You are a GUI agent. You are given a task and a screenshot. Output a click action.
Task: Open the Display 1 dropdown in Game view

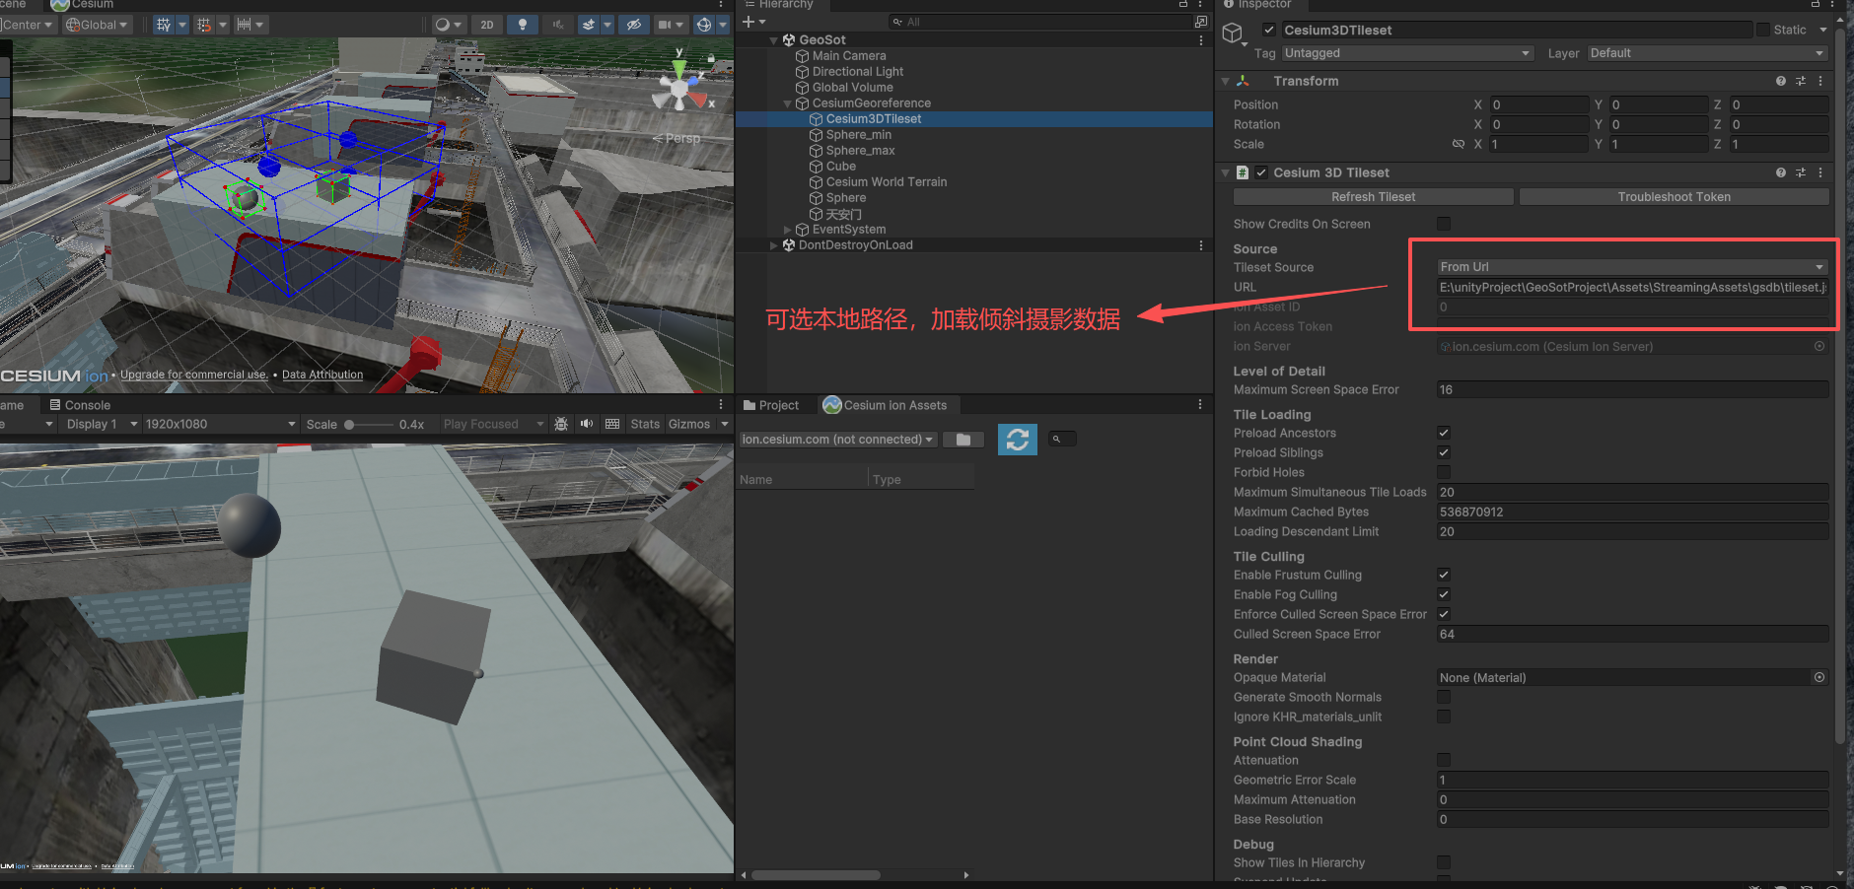pyautogui.click(x=103, y=424)
